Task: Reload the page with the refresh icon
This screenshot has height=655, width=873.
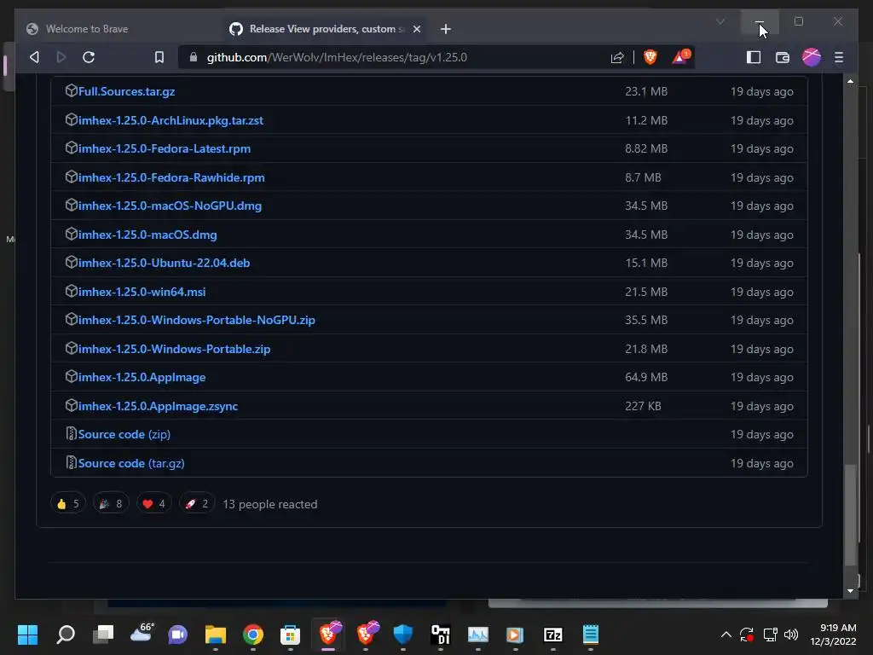Action: [x=89, y=57]
